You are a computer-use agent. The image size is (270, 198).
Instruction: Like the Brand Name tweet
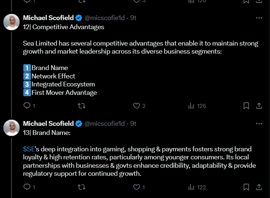pyautogui.click(x=137, y=187)
